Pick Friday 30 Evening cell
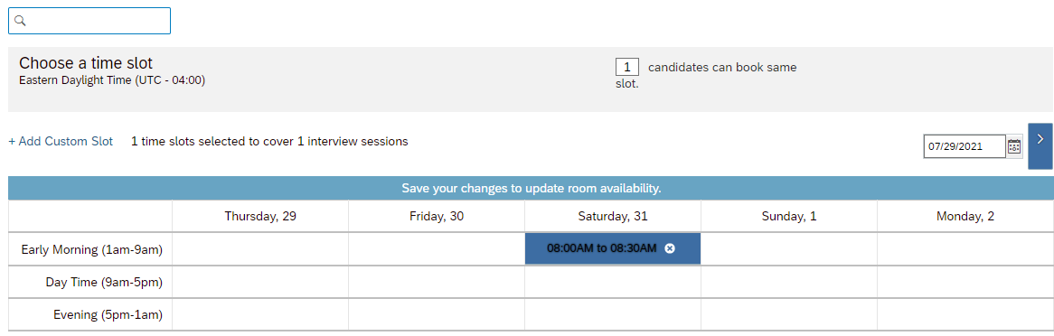This screenshot has height=336, width=1054. [x=437, y=313]
